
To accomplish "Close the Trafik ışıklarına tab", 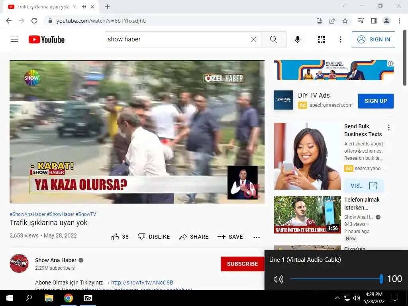I will click(92, 7).
